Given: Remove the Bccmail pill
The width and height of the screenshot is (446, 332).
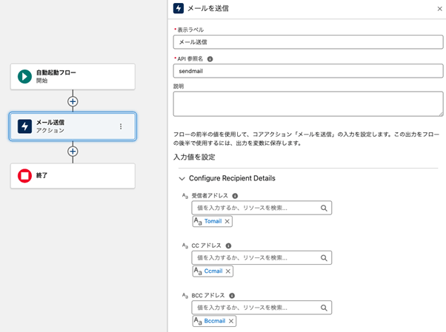Looking at the screenshot, I should click(x=231, y=321).
